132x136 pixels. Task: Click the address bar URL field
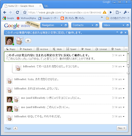pyautogui.click(x=65, y=12)
